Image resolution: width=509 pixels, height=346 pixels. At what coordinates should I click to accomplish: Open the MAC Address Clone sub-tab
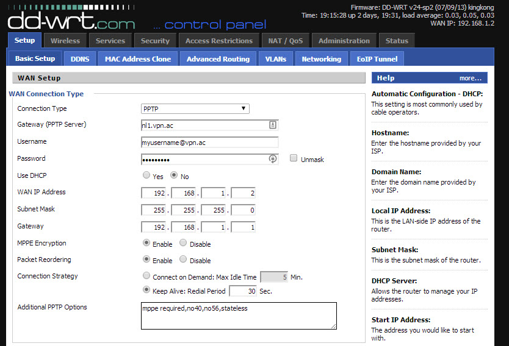(x=138, y=59)
